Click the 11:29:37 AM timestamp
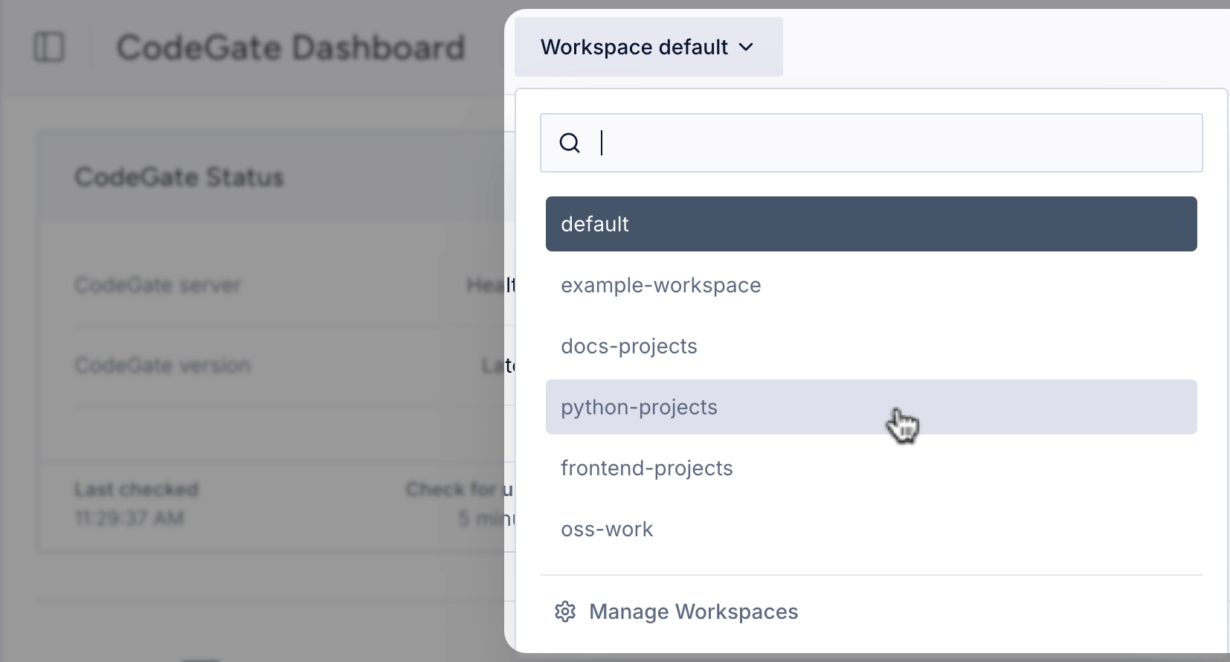This screenshot has width=1230, height=662. pos(129,518)
